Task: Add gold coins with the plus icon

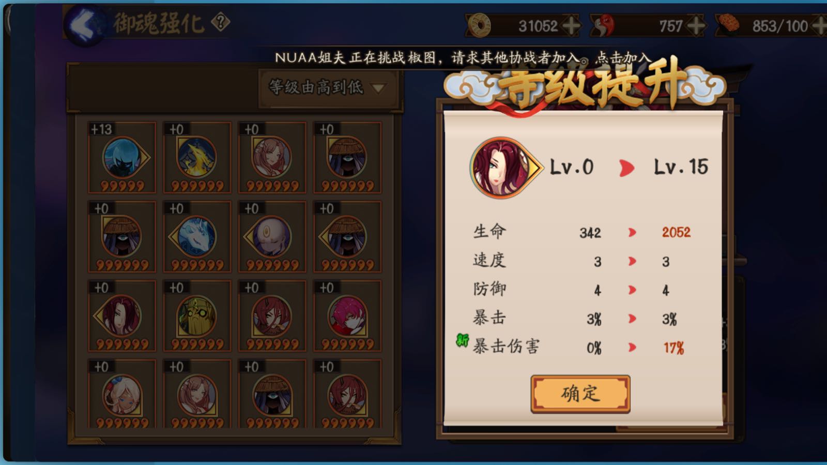Action: tap(571, 26)
